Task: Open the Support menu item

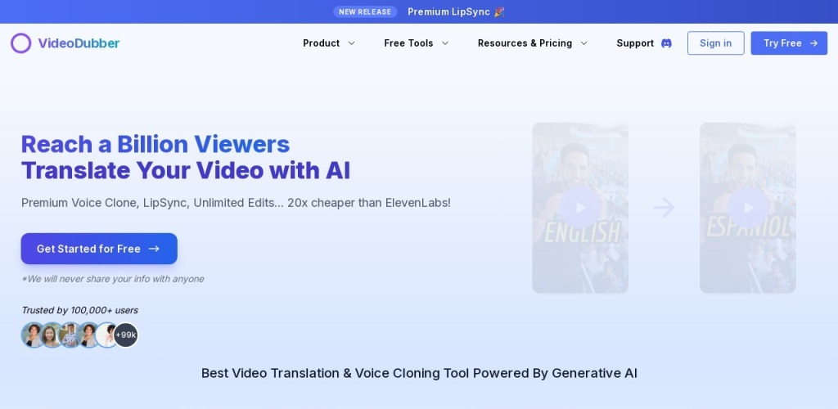Action: [x=635, y=43]
